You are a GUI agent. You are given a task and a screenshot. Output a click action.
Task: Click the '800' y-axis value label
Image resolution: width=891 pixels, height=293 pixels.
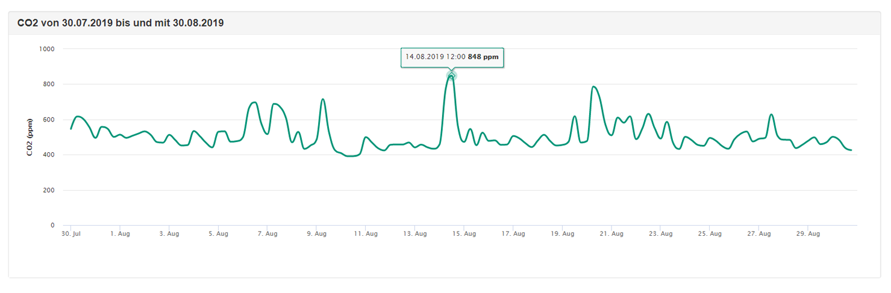pos(48,84)
